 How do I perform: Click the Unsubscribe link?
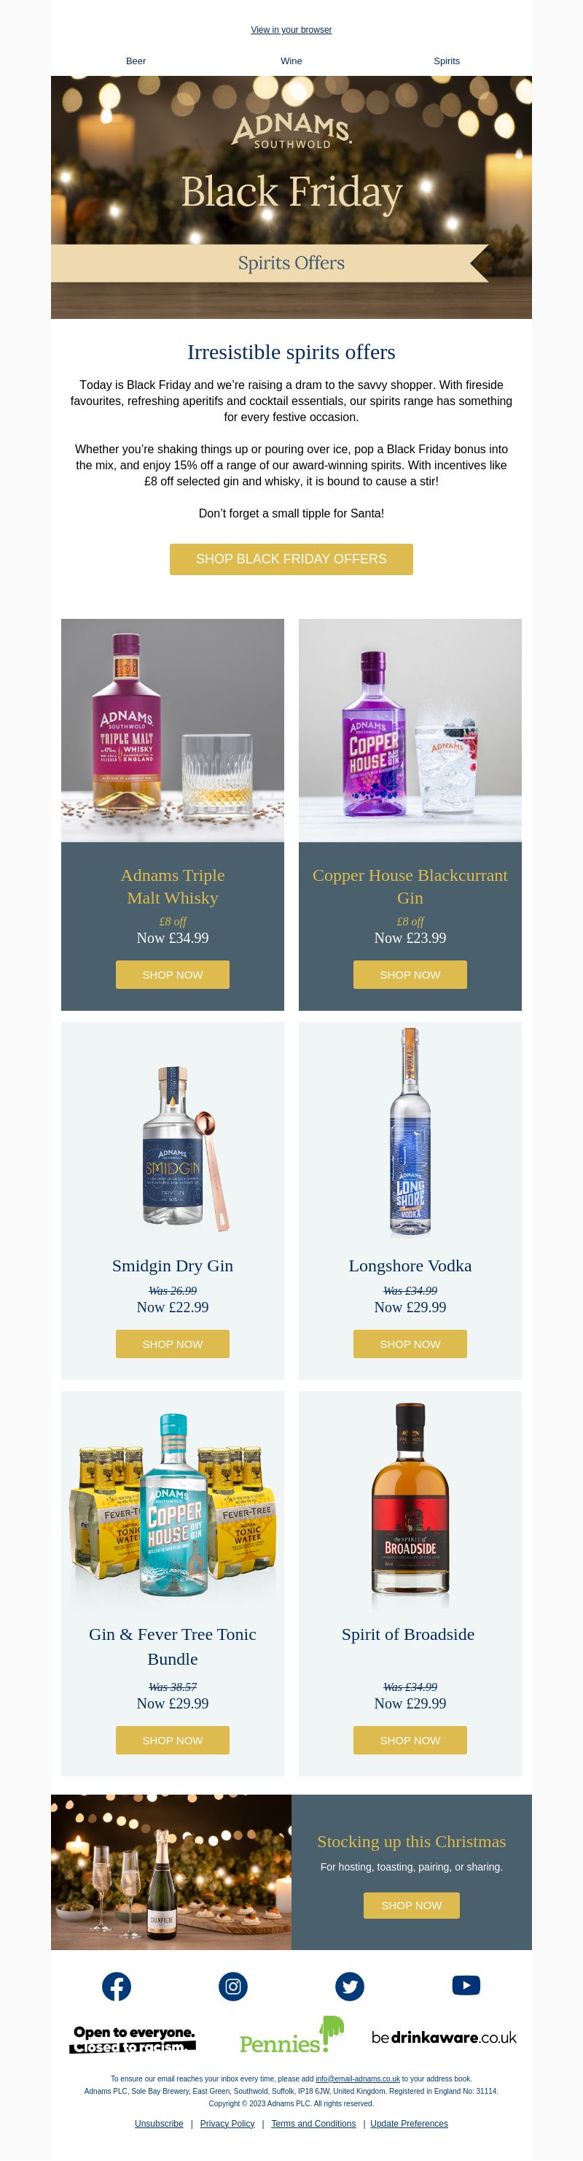[x=159, y=2123]
